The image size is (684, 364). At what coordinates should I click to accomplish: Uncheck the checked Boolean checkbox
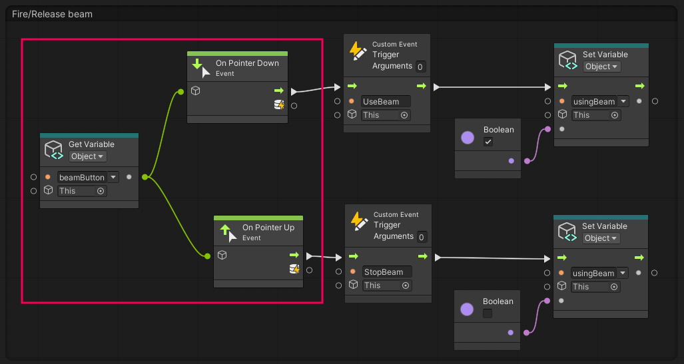click(x=488, y=142)
